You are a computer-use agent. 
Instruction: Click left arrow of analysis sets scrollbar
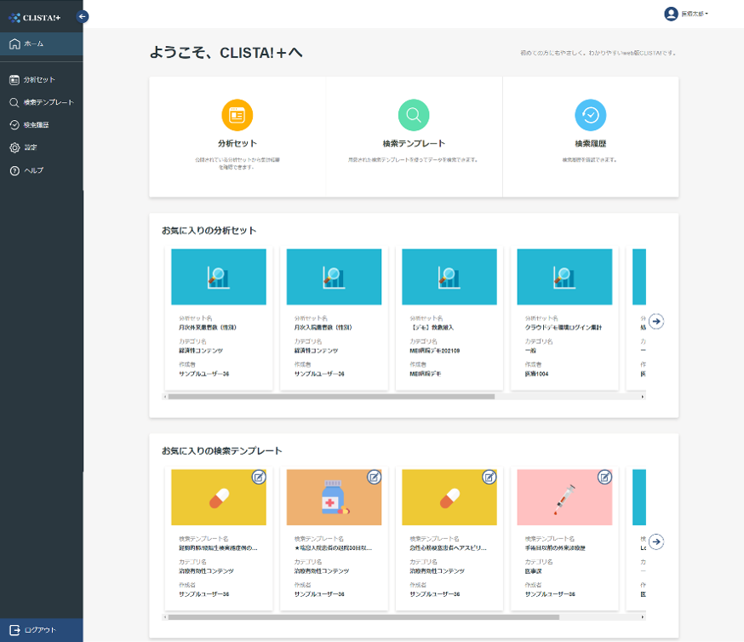point(164,397)
